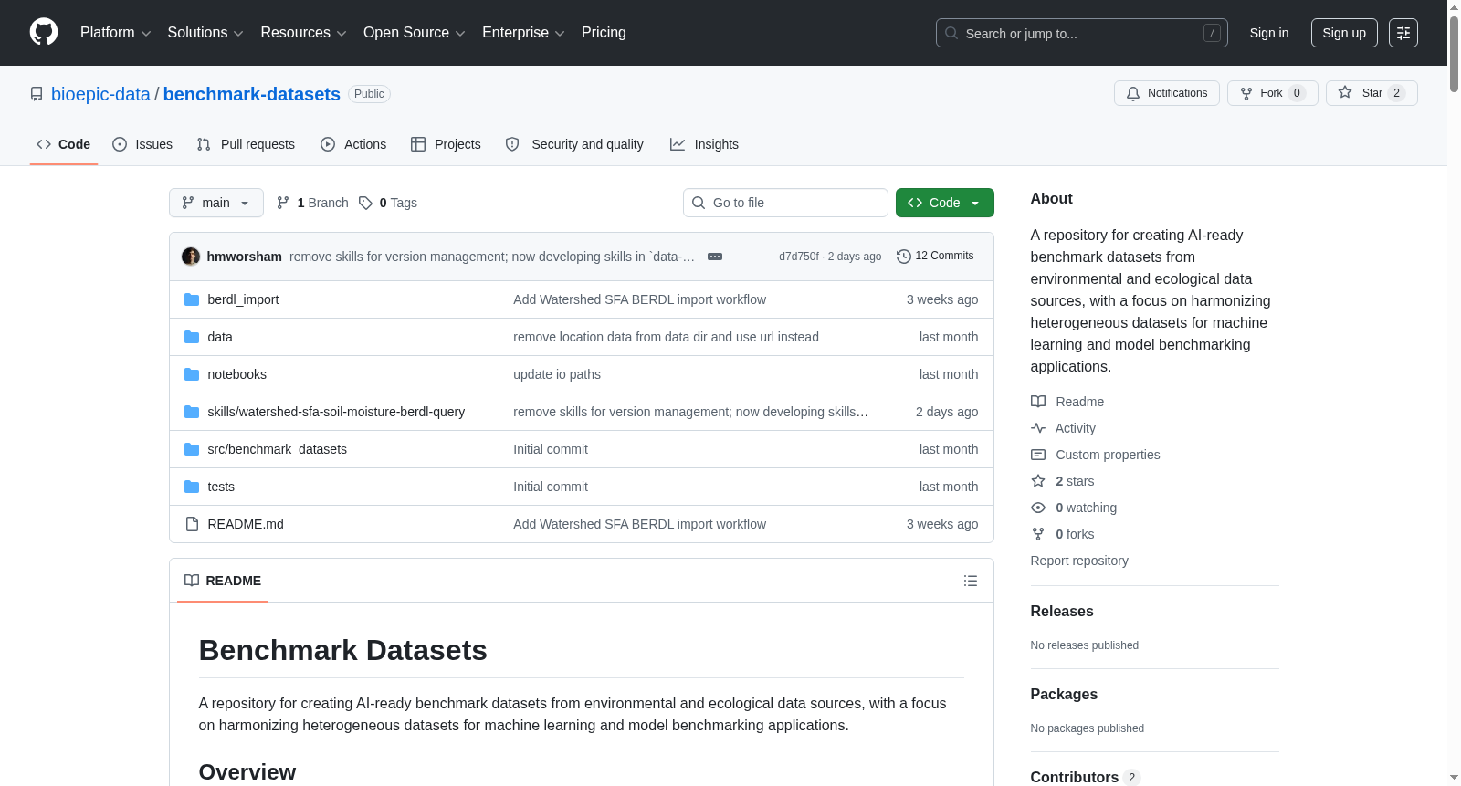Open 'update io paths' commit message
1461x786 pixels.
point(557,374)
